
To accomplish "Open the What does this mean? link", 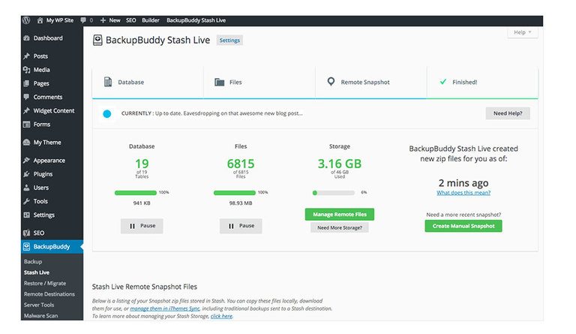I will (463, 193).
